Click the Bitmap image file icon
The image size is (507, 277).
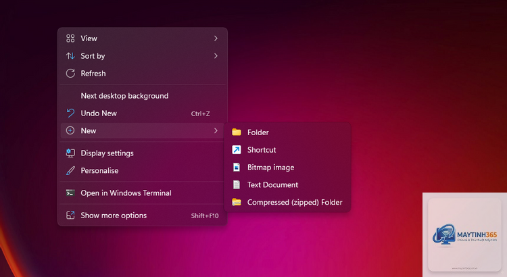tap(237, 167)
